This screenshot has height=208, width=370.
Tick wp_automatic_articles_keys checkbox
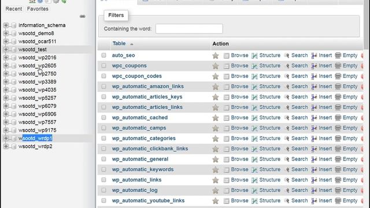coord(103,96)
